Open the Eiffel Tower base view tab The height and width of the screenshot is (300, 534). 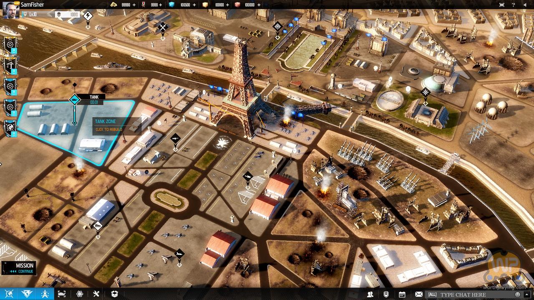[x=45, y=294]
